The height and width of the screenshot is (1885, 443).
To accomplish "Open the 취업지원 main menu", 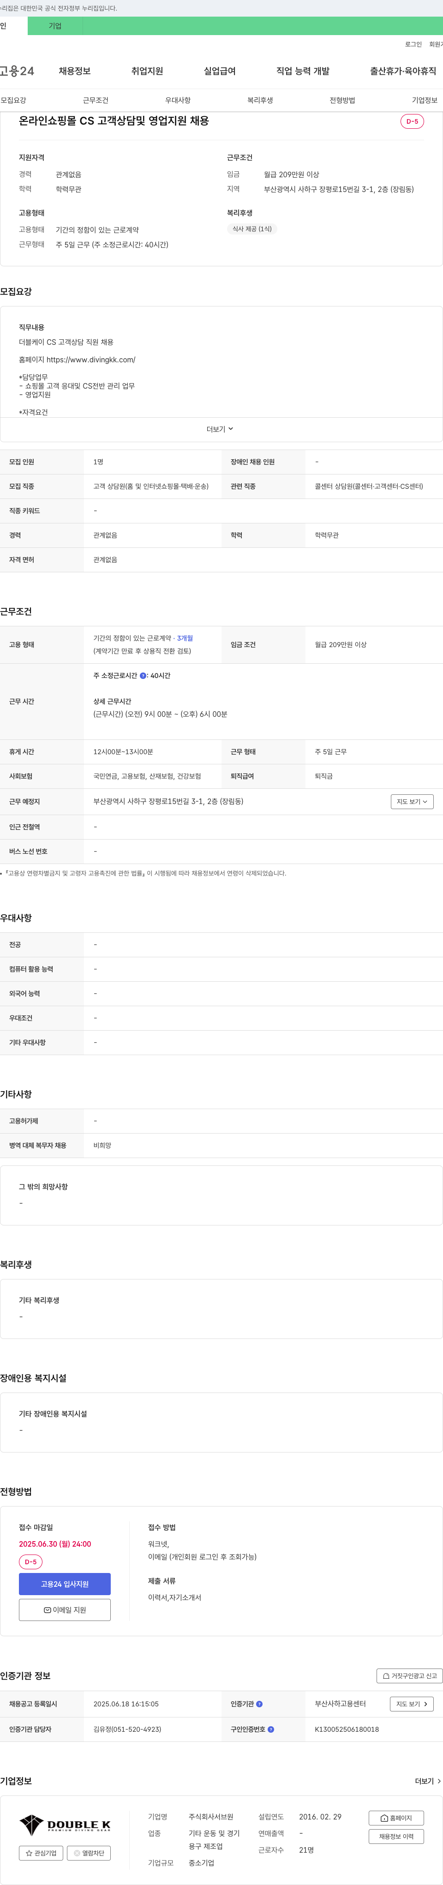I will (147, 71).
